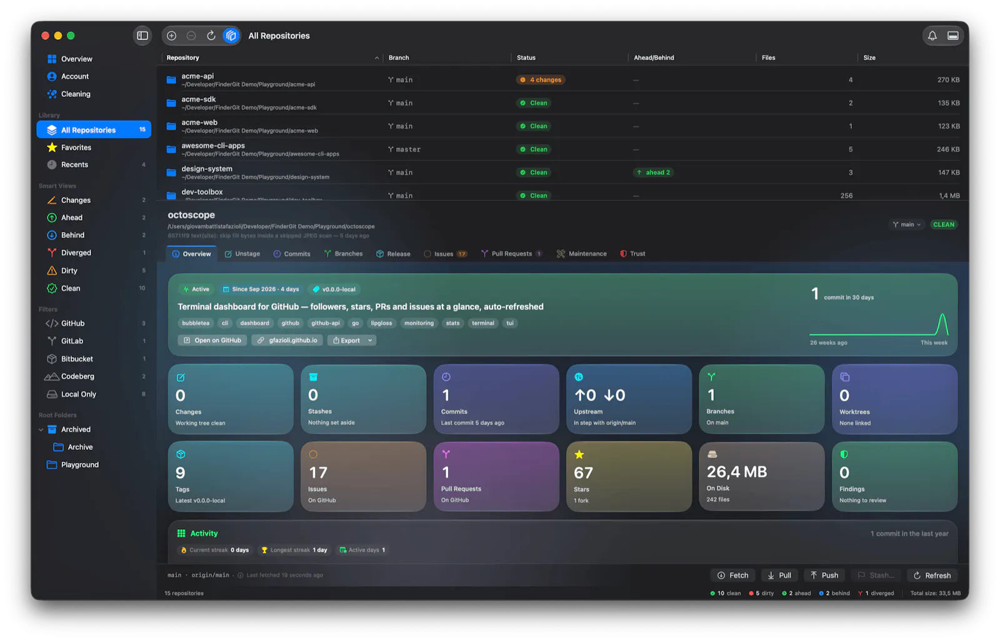Switch to the Unstage tab
The image size is (1000, 641).
(x=242, y=254)
